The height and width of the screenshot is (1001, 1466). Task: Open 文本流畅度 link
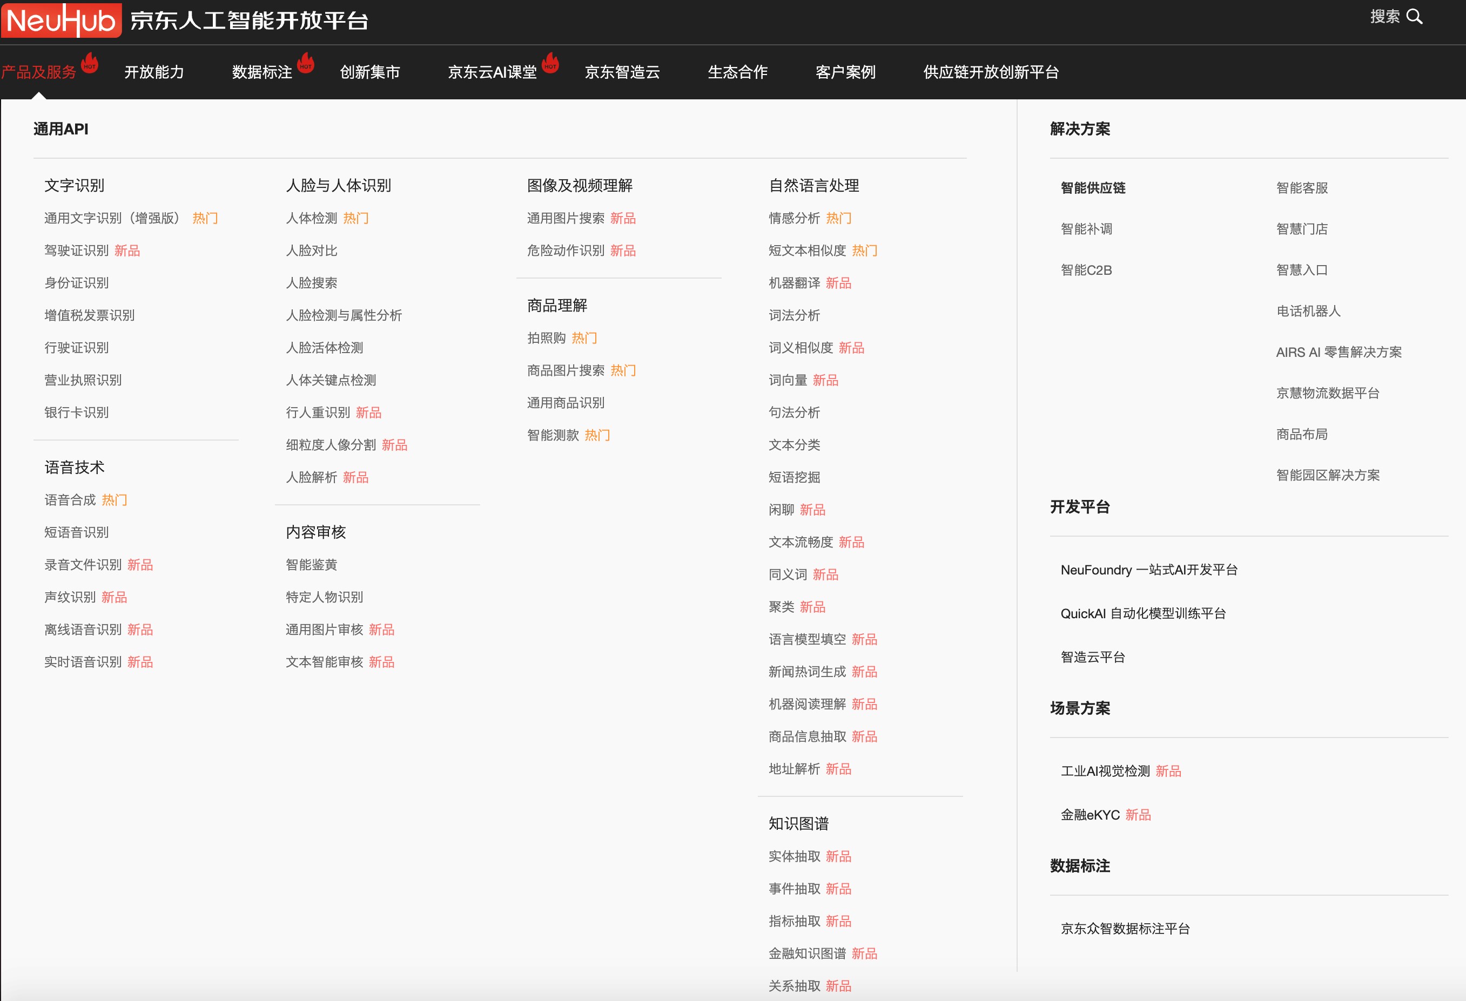[x=801, y=542]
